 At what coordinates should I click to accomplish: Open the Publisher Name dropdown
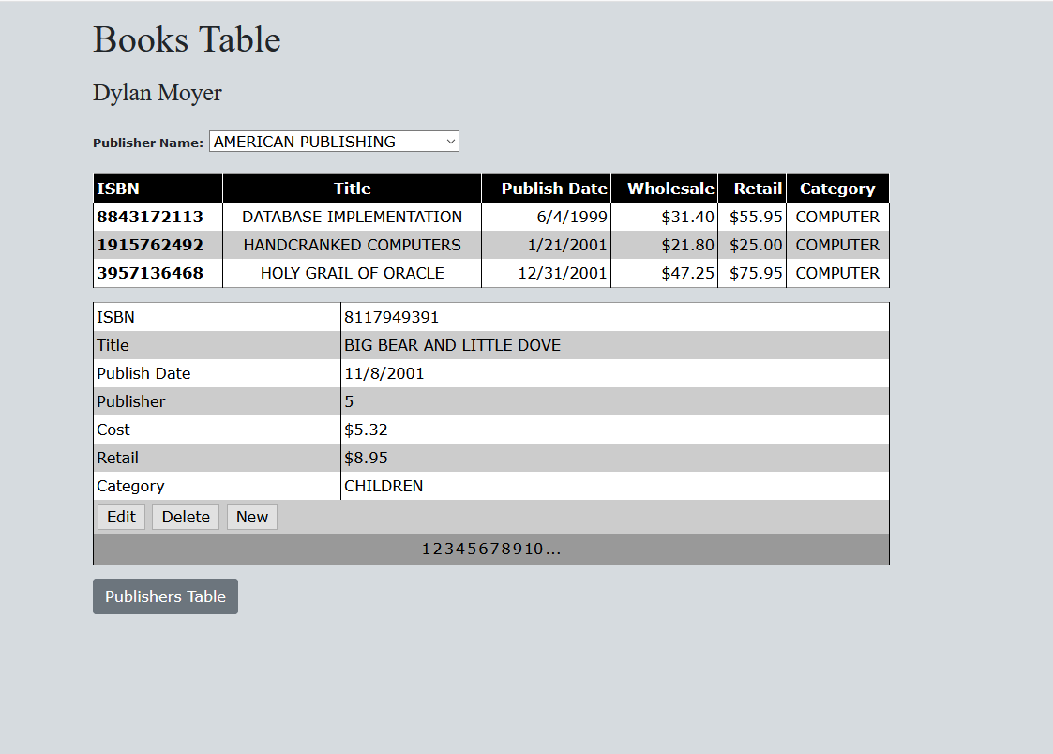coord(334,142)
